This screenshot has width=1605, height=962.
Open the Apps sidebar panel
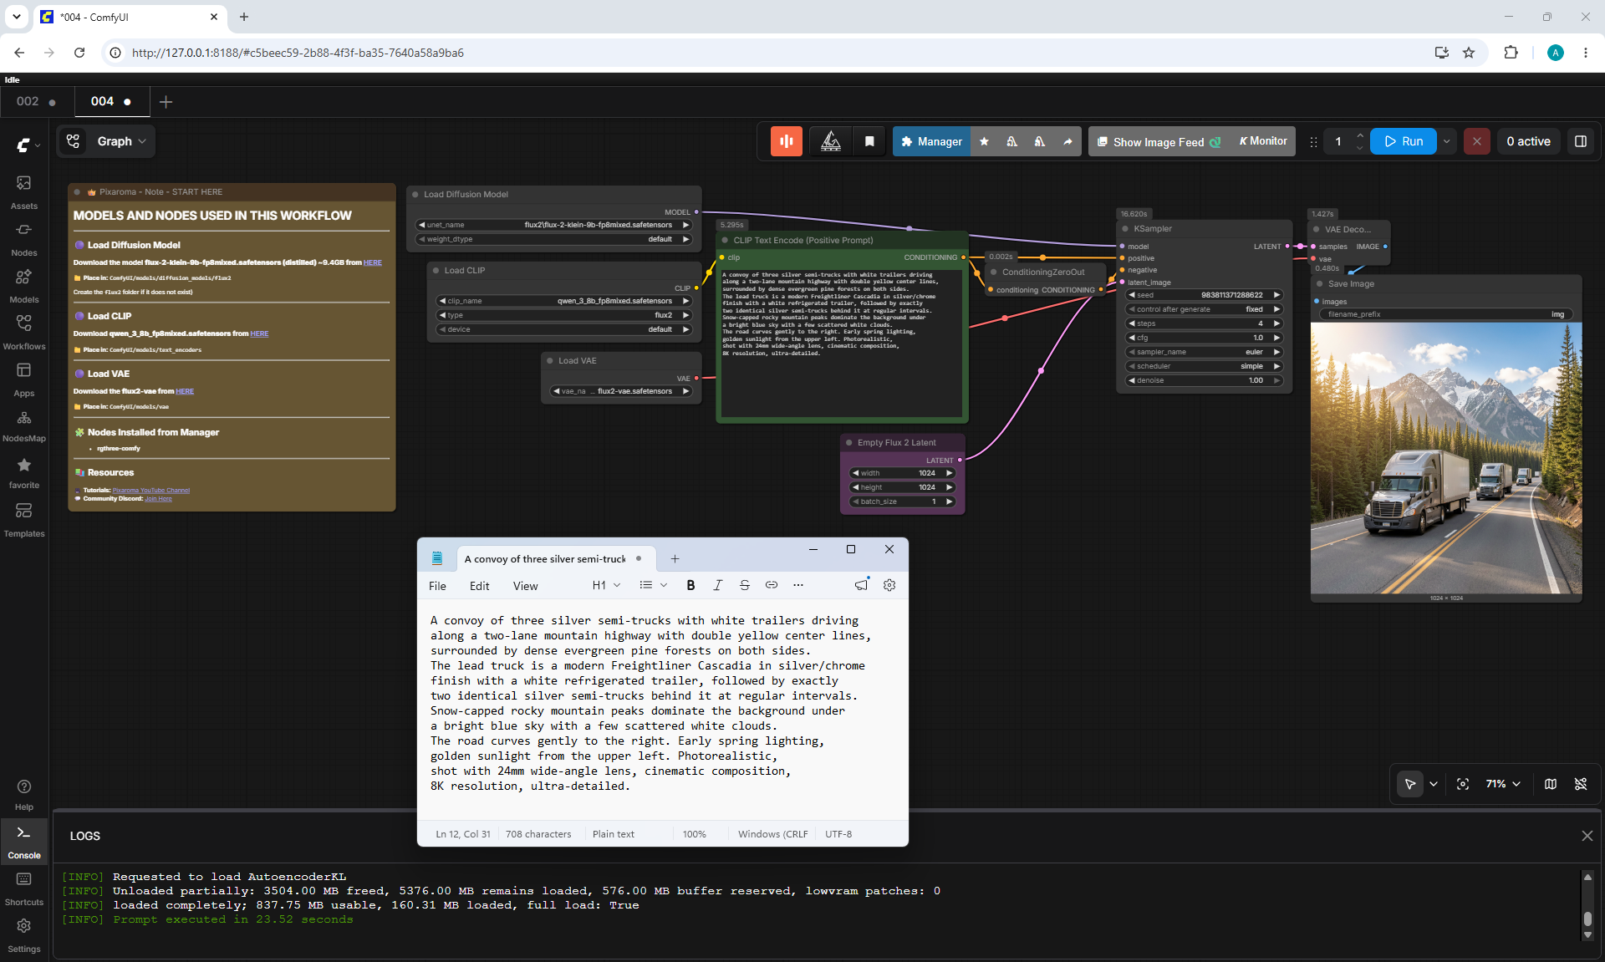(24, 379)
